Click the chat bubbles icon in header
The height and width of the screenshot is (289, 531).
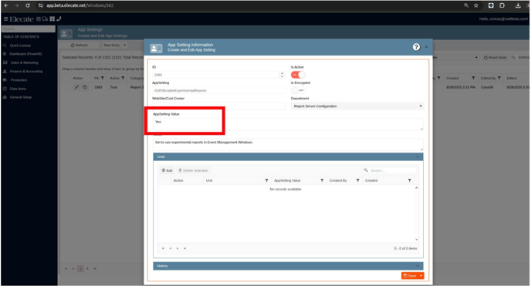click(x=45, y=19)
